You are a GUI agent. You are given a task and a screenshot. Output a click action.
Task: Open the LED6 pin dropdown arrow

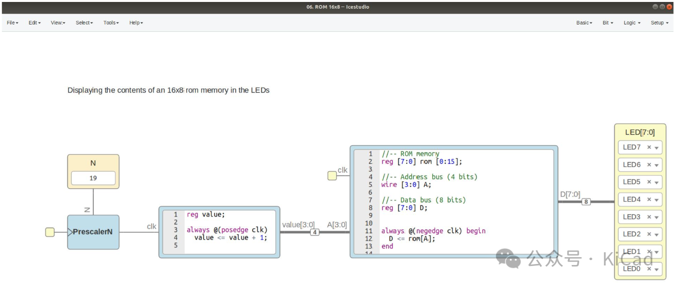[x=656, y=165]
